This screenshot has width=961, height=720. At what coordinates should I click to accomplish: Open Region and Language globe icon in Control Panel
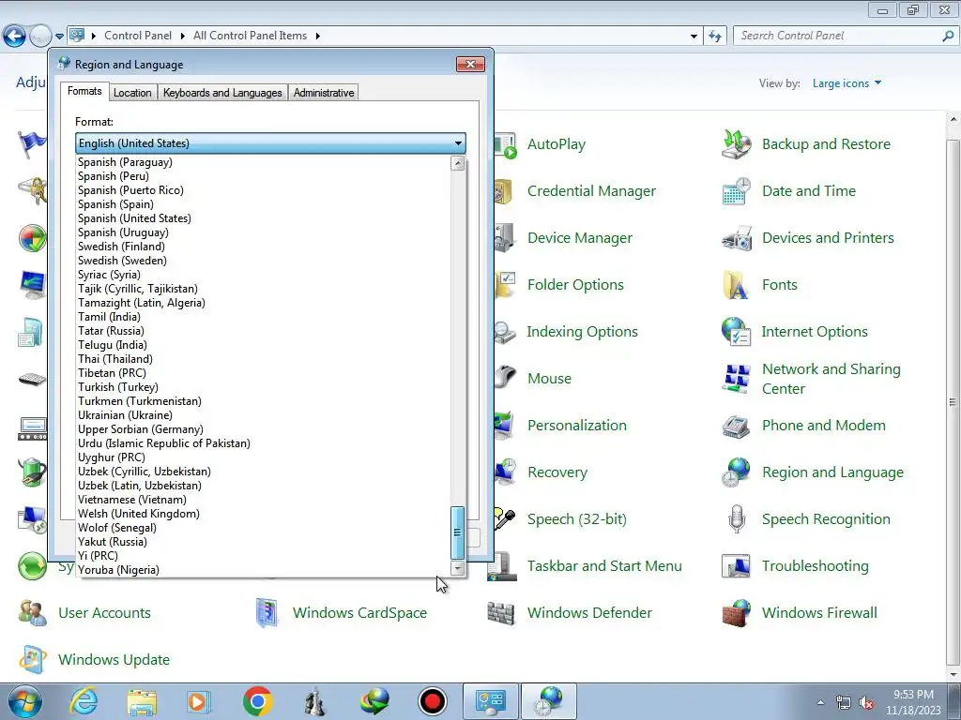pos(736,472)
